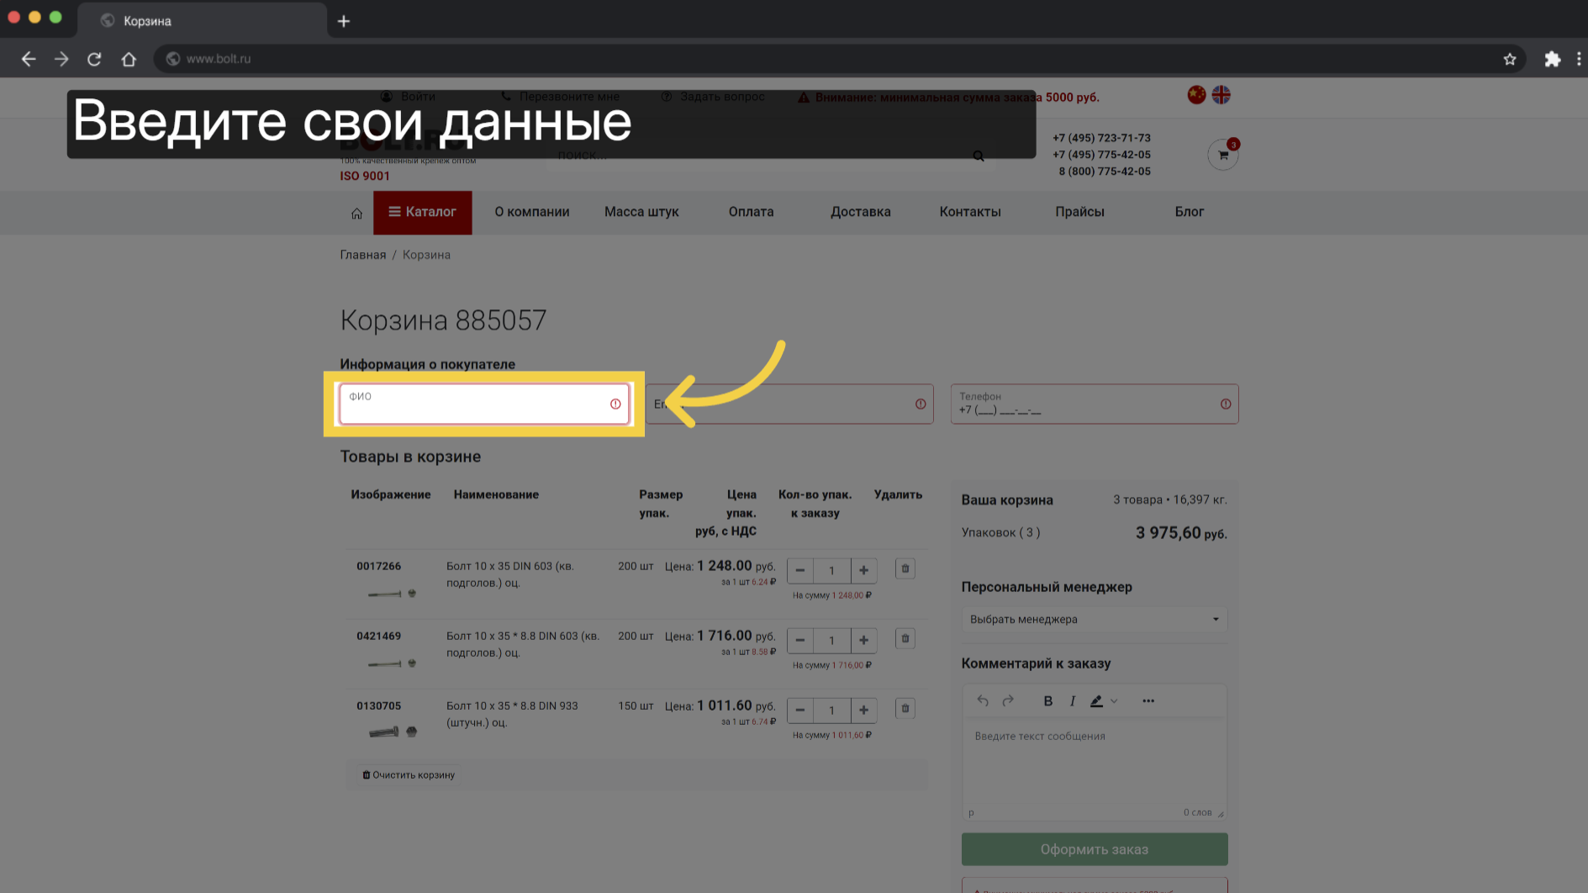
Task: Open the Контакты page
Action: [970, 212]
